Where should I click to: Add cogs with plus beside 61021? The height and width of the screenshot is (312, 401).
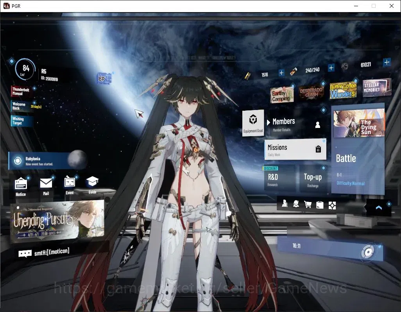pos(387,62)
